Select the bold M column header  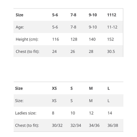point(91,88)
